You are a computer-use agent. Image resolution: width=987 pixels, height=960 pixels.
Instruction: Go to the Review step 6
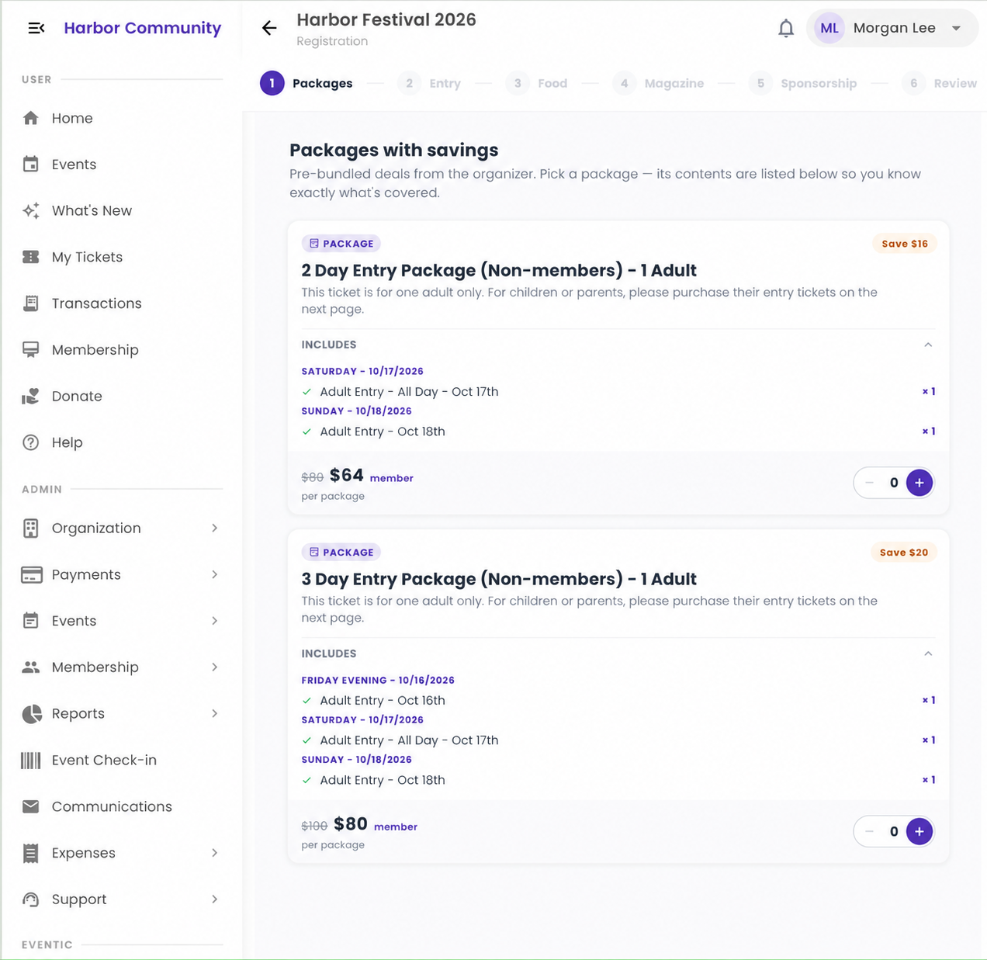940,83
